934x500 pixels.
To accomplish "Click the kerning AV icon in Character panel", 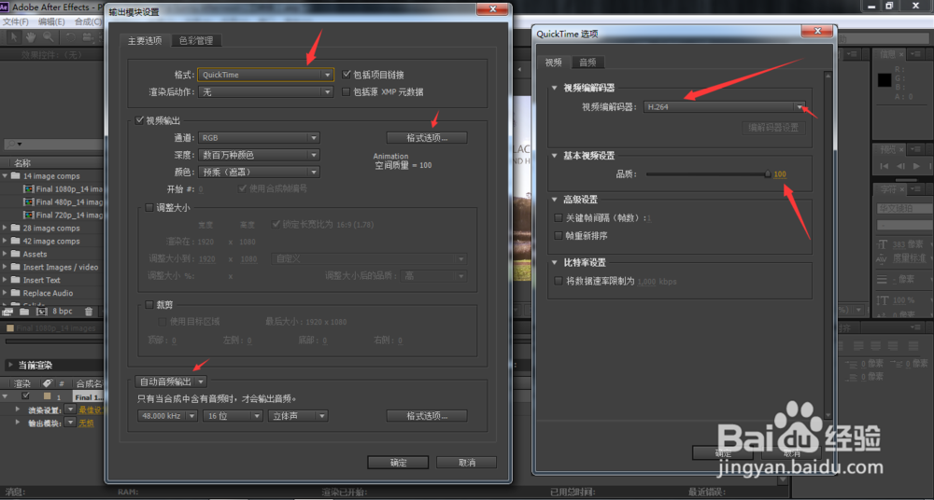I will [883, 258].
